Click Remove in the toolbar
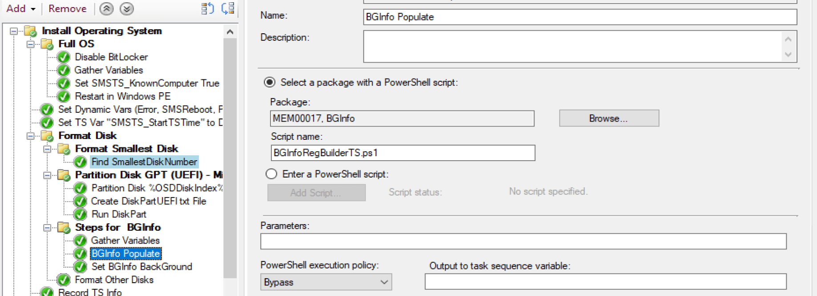This screenshot has width=817, height=296. (x=67, y=9)
